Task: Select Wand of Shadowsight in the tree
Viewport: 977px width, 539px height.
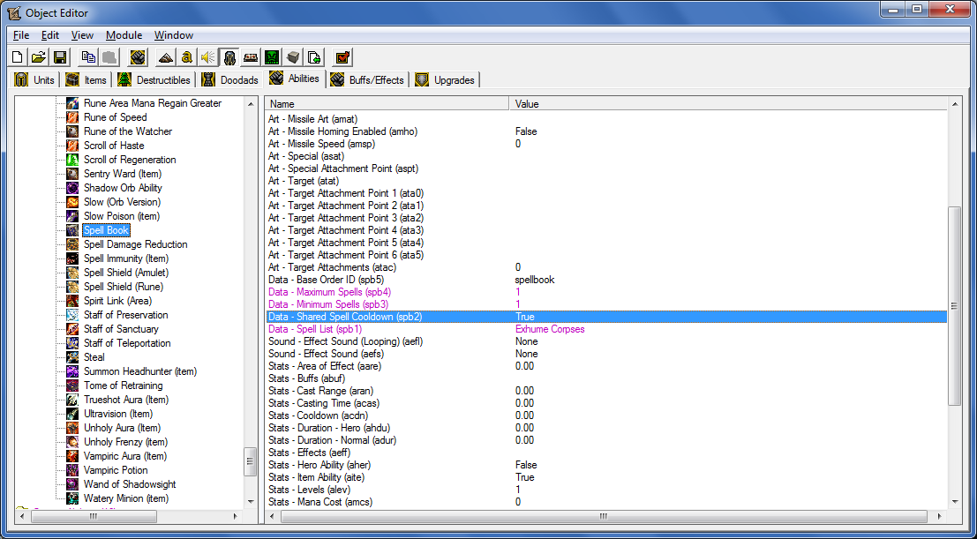Action: coord(130,485)
